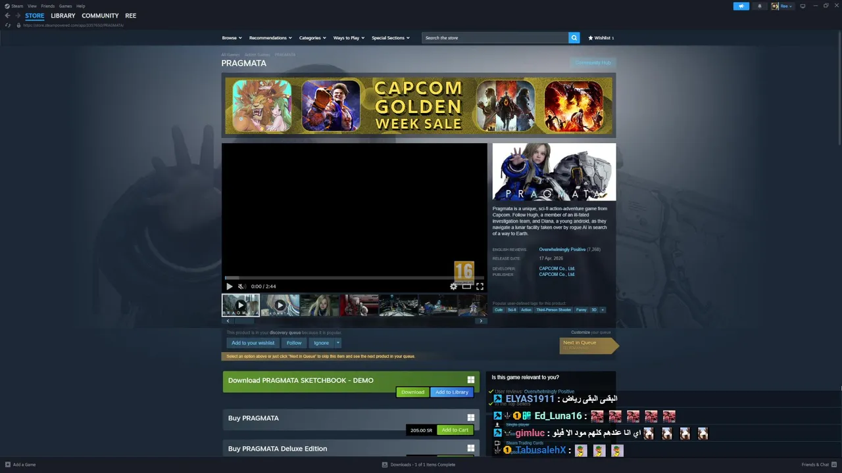
Task: Open the Downloads status bar
Action: tap(418, 464)
